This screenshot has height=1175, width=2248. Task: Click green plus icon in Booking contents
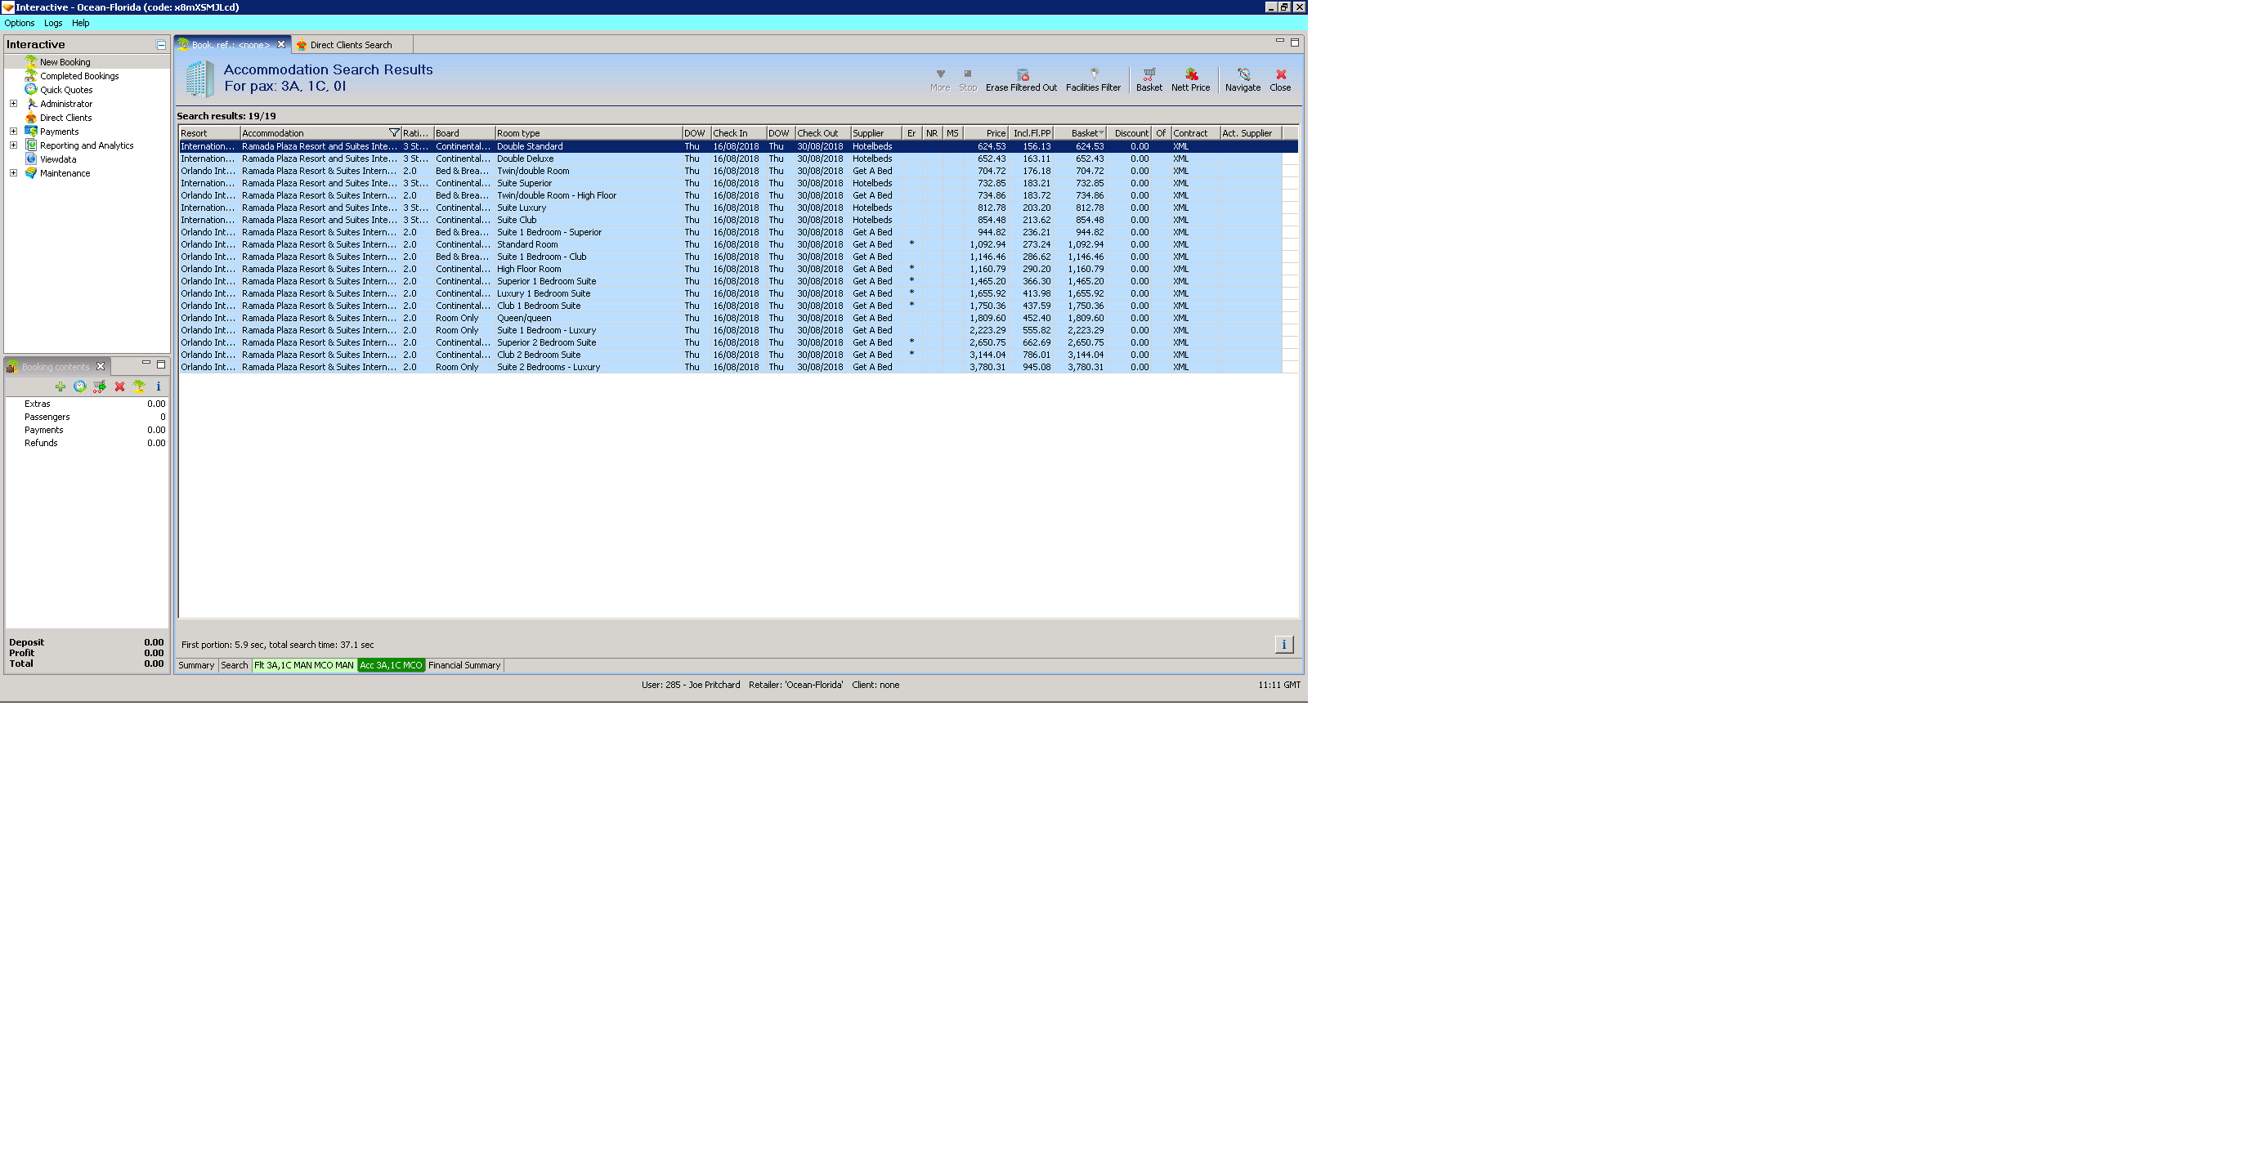coord(60,386)
